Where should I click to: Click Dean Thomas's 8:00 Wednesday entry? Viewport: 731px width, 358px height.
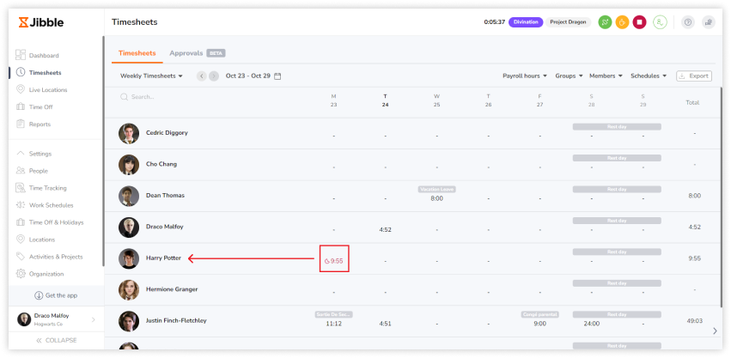[x=436, y=198]
